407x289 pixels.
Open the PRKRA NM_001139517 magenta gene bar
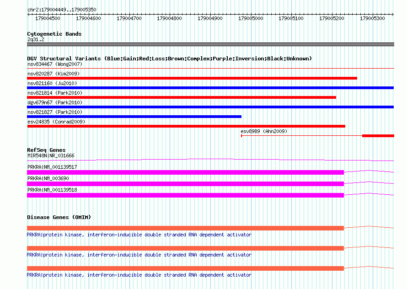[x=185, y=172]
